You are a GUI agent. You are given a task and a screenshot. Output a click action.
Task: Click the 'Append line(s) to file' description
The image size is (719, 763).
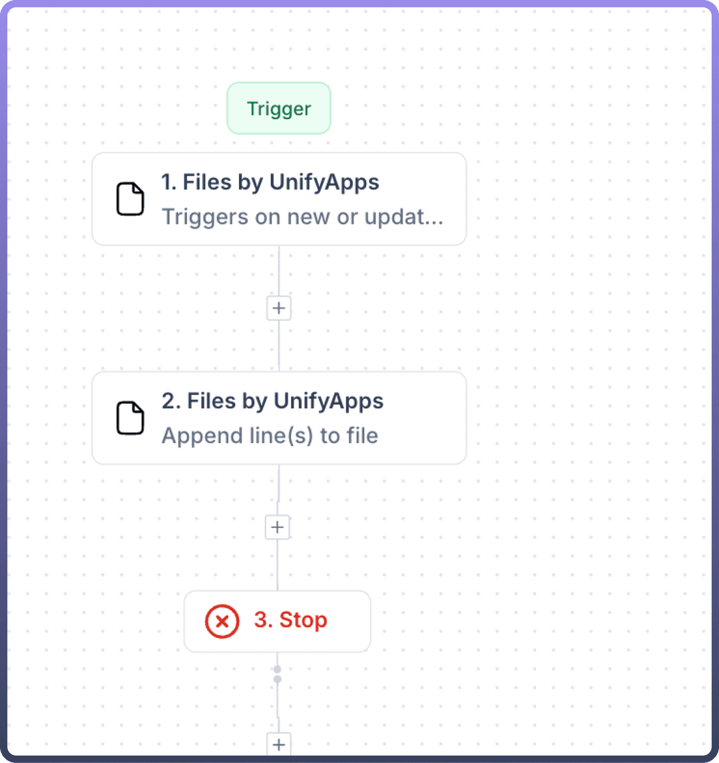pyautogui.click(x=270, y=436)
